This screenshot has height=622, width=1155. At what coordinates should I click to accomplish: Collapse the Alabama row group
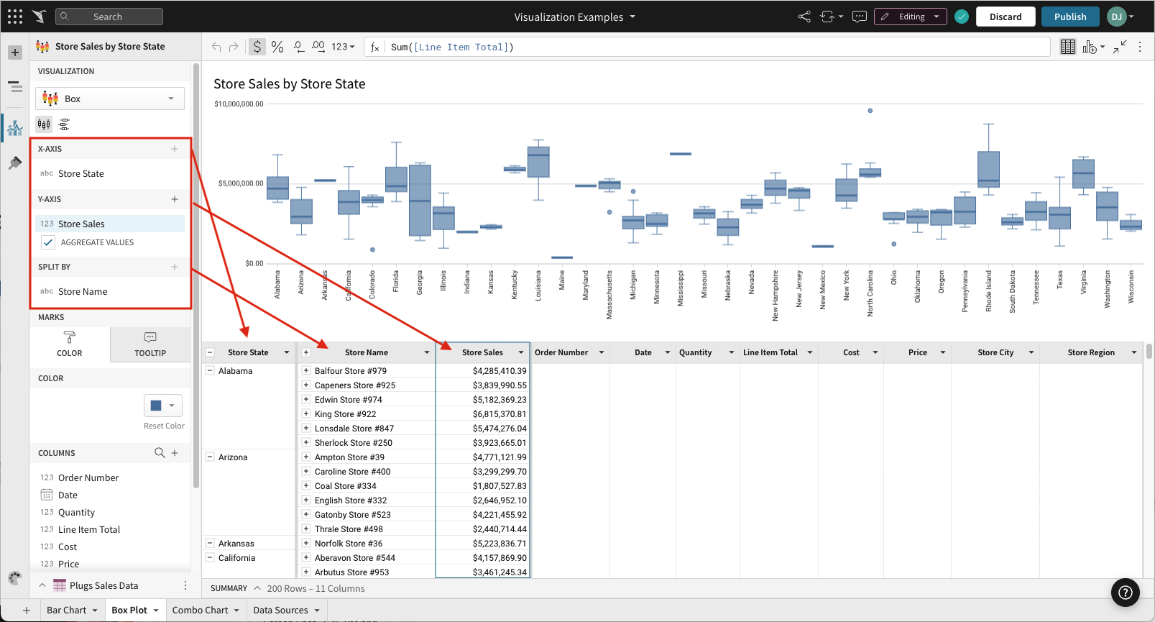click(x=210, y=371)
